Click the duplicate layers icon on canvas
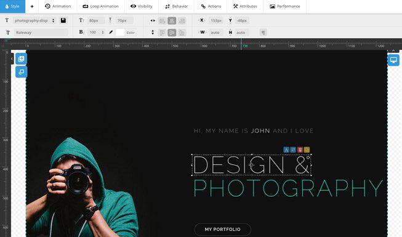The image size is (402, 237). pos(21,72)
